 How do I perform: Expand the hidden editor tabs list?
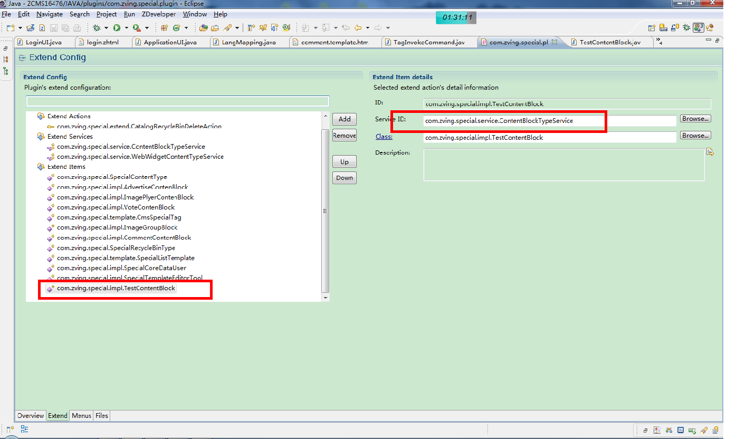click(x=659, y=41)
